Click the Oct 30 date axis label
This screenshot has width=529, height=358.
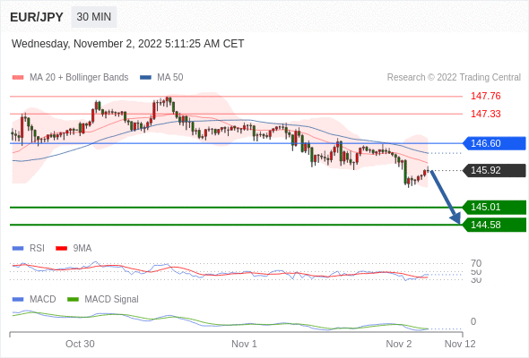click(x=80, y=344)
